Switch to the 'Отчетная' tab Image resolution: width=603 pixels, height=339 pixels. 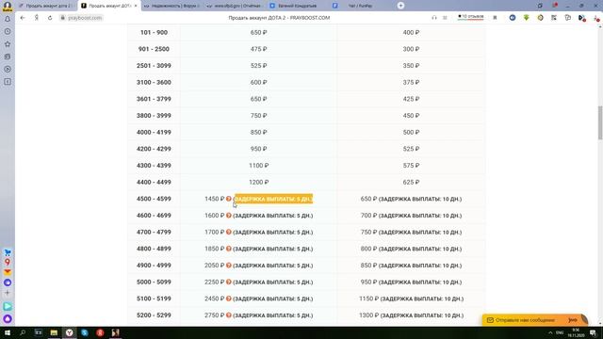(235, 6)
